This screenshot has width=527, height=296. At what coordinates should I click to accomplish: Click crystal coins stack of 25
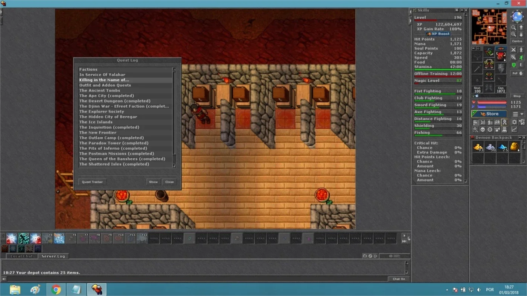click(503, 147)
